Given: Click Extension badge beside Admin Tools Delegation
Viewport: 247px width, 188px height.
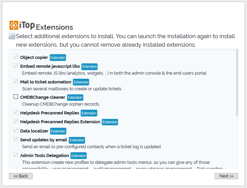Looking at the screenshot, I should 79,156.
